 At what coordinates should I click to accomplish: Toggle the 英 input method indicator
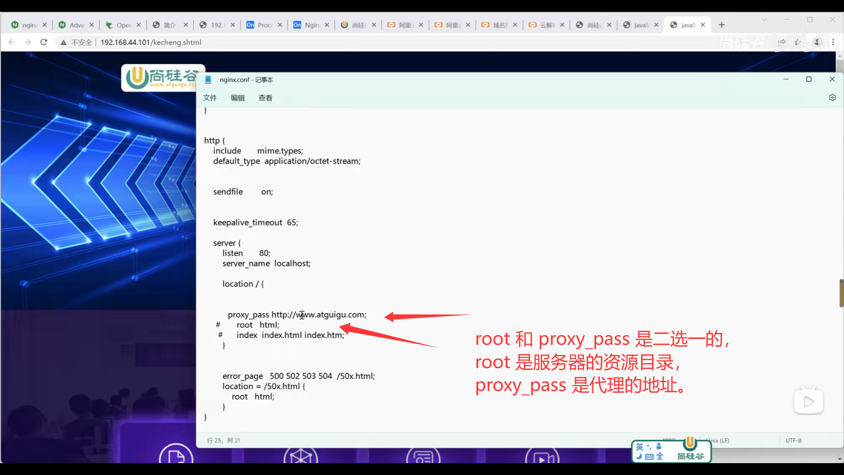point(640,447)
